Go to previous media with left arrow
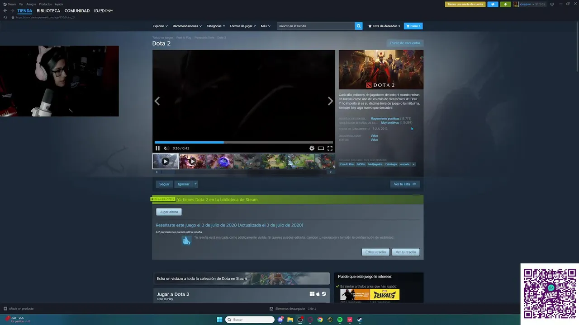 click(157, 101)
